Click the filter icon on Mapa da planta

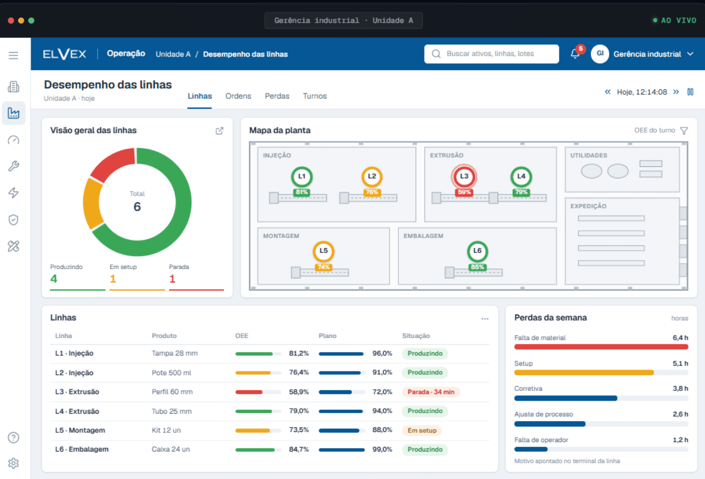coord(684,131)
